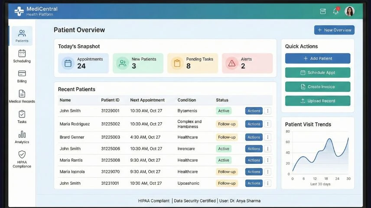Click Actions for Brard Genner
The width and height of the screenshot is (371, 208).
tap(254, 137)
